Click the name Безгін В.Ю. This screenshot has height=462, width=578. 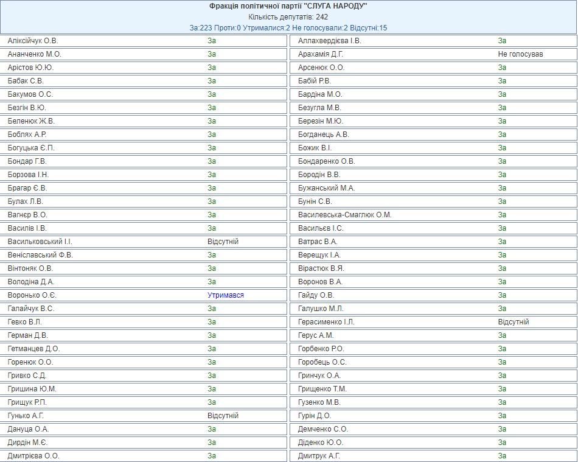(27, 108)
